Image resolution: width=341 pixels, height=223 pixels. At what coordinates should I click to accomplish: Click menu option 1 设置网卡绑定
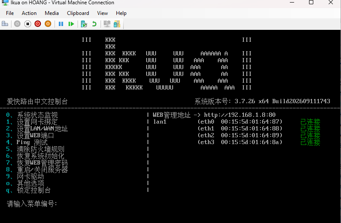32,122
